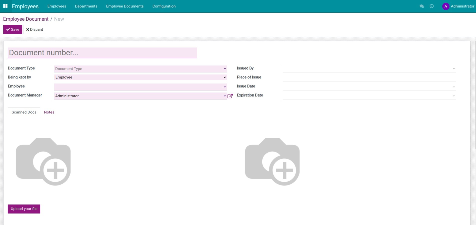Open the apps menu grid icon
The image size is (476, 225).
pyautogui.click(x=5, y=6)
